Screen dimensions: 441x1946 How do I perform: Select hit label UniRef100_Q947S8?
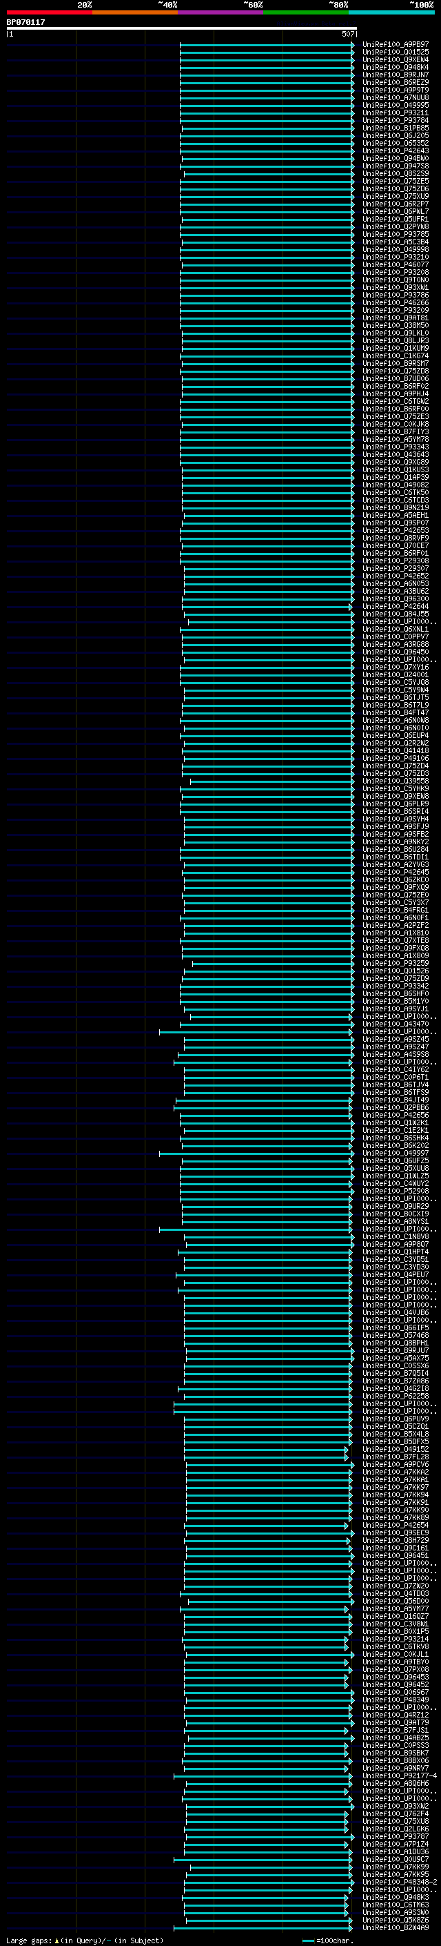[x=396, y=166]
